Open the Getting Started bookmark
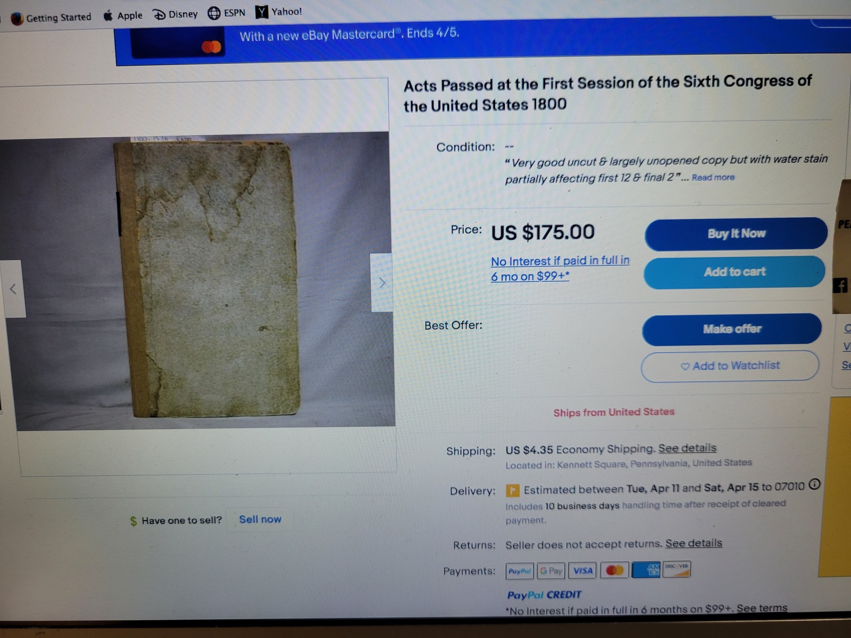 click(51, 18)
